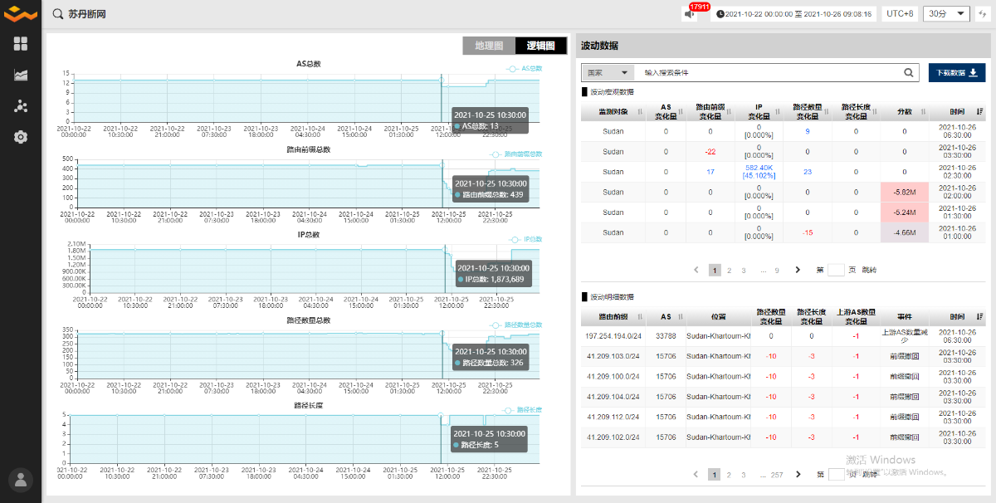Toggle AS总数 legend series
Viewport: 996px width, 503px height.
tap(525, 68)
